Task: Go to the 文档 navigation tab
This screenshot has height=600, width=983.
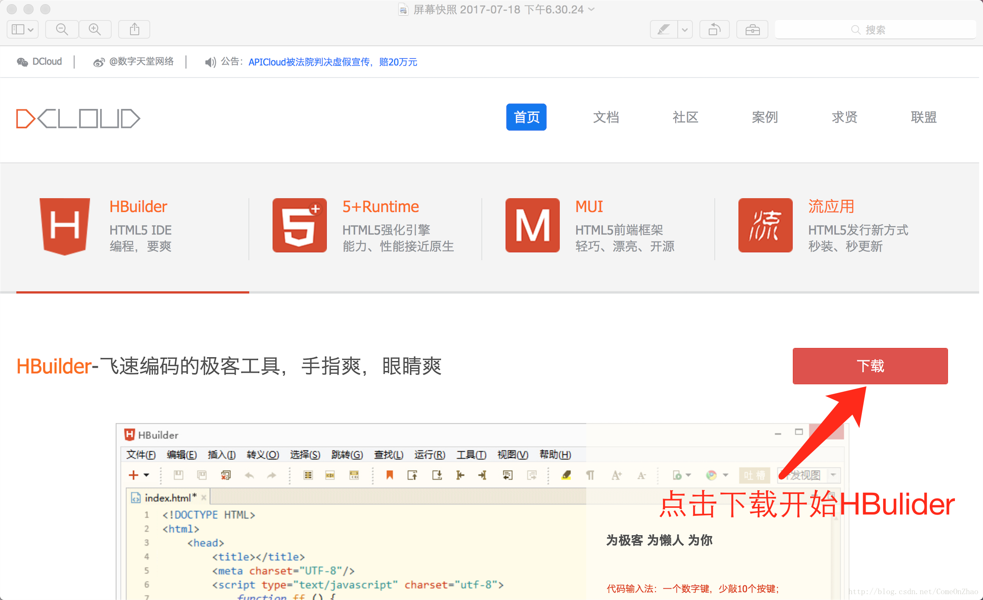Action: coord(606,117)
